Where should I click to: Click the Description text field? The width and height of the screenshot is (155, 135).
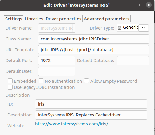(x=91, y=115)
